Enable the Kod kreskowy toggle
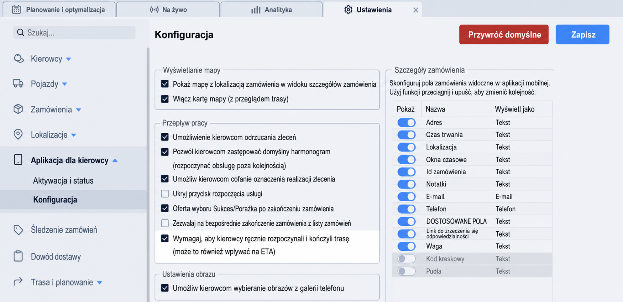 406,259
